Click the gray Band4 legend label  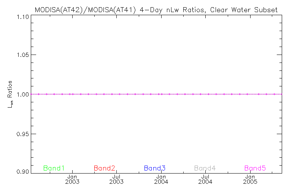(x=205, y=168)
